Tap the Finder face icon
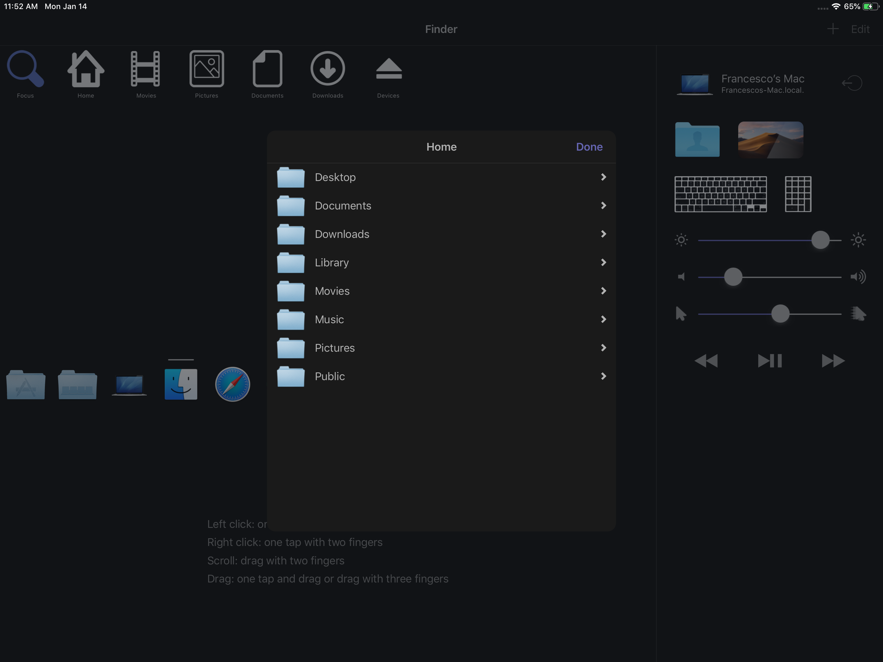 pos(181,384)
